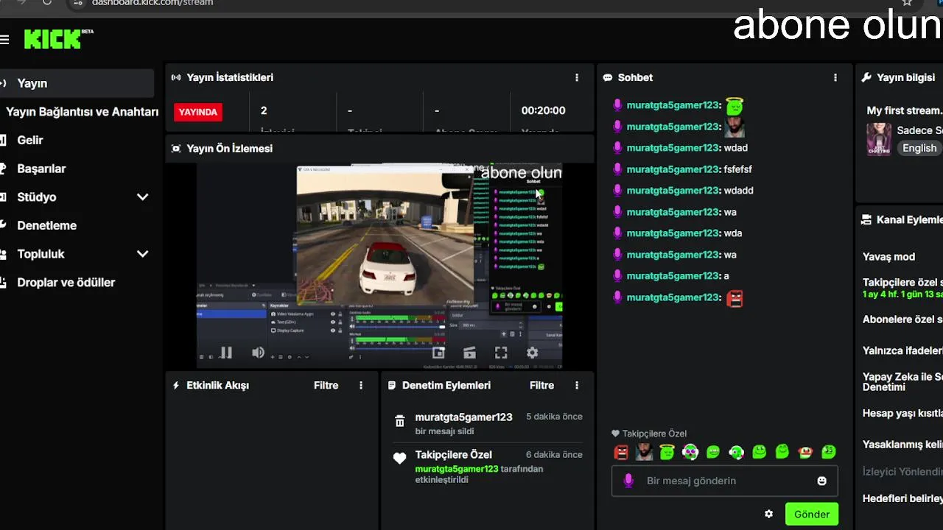943x530 pixels.
Task: Click trash icon of deleted message log entry
Action: point(399,421)
